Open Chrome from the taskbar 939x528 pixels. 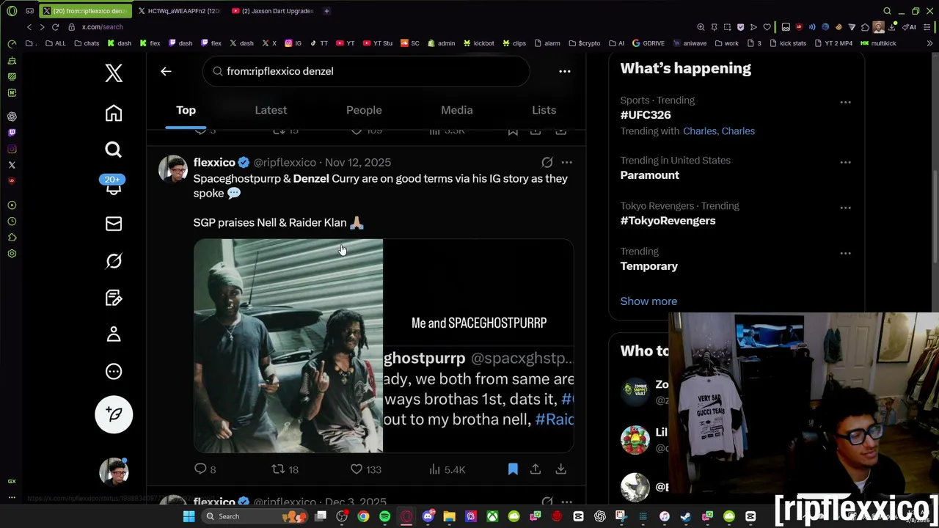click(x=363, y=516)
